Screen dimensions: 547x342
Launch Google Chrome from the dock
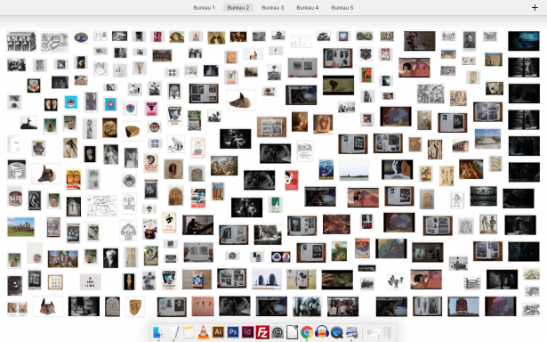click(x=307, y=332)
